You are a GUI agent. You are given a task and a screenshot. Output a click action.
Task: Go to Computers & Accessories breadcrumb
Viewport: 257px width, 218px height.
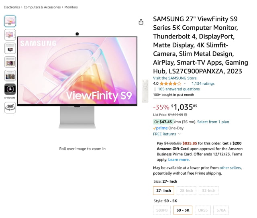[42, 7]
